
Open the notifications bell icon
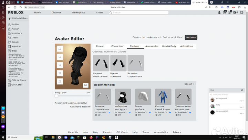click(219, 12)
